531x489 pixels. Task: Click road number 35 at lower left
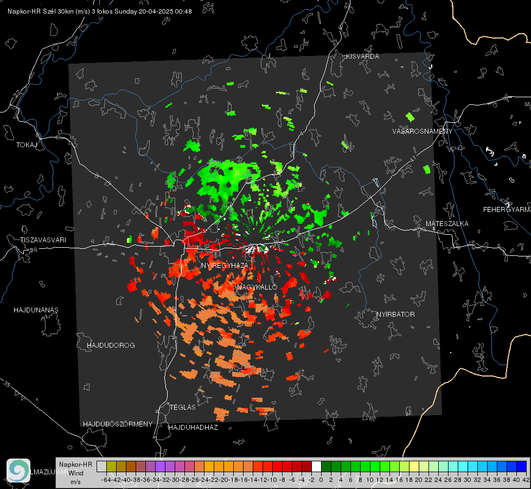click(x=7, y=384)
